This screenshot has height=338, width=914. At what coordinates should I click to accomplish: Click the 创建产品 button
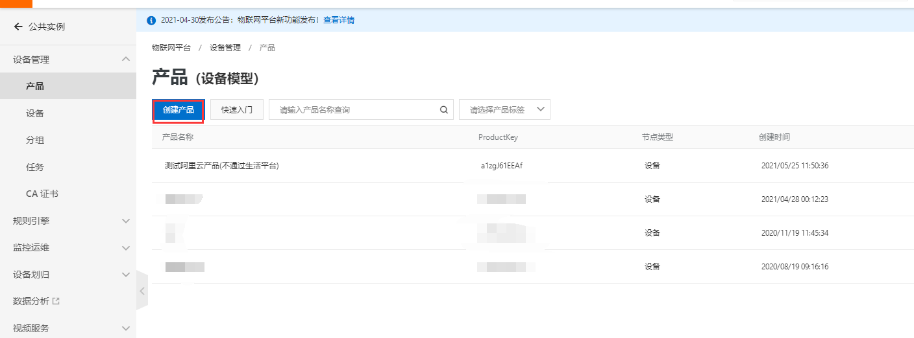pyautogui.click(x=179, y=110)
